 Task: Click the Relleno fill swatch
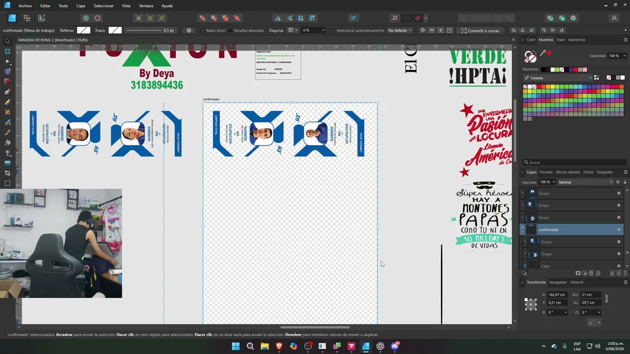[x=84, y=30]
